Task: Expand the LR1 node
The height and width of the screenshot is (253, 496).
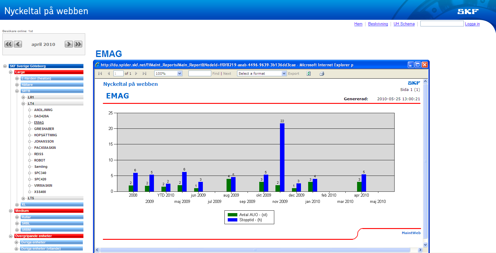Action: point(23,98)
